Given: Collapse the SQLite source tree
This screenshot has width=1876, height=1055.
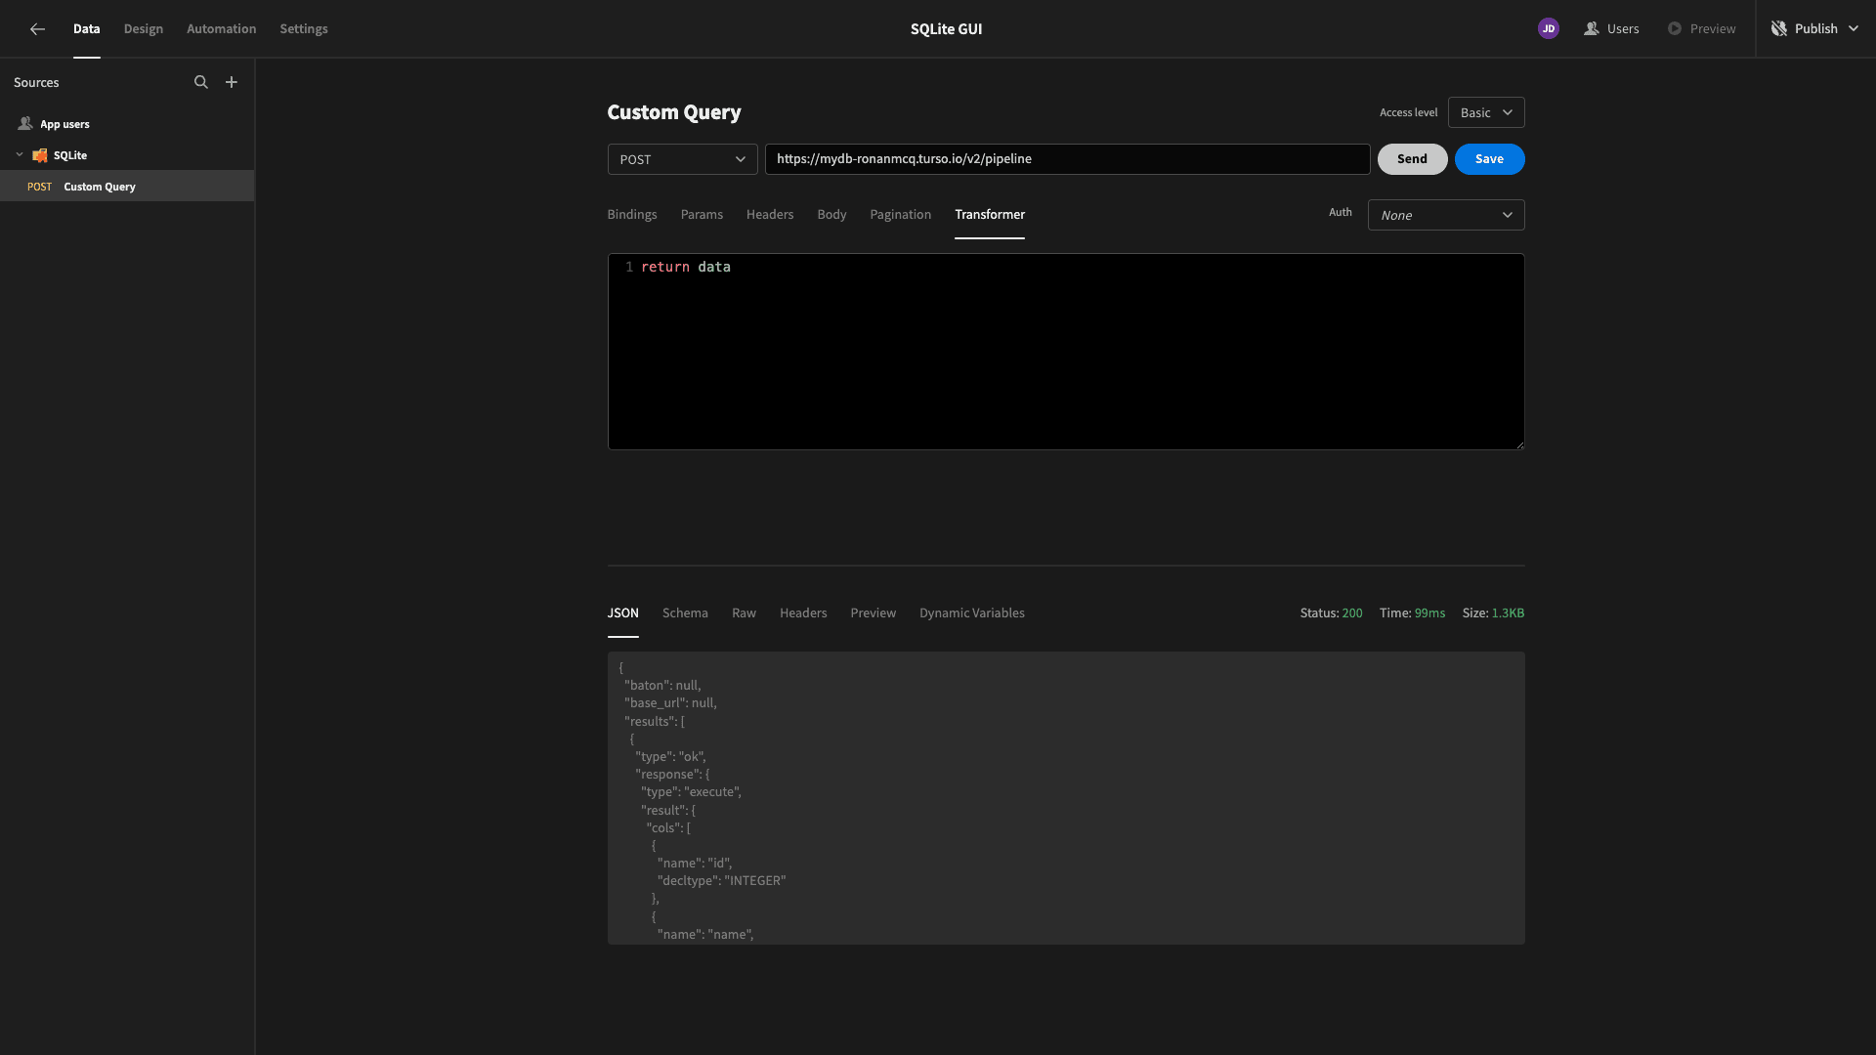Looking at the screenshot, I should 20,155.
